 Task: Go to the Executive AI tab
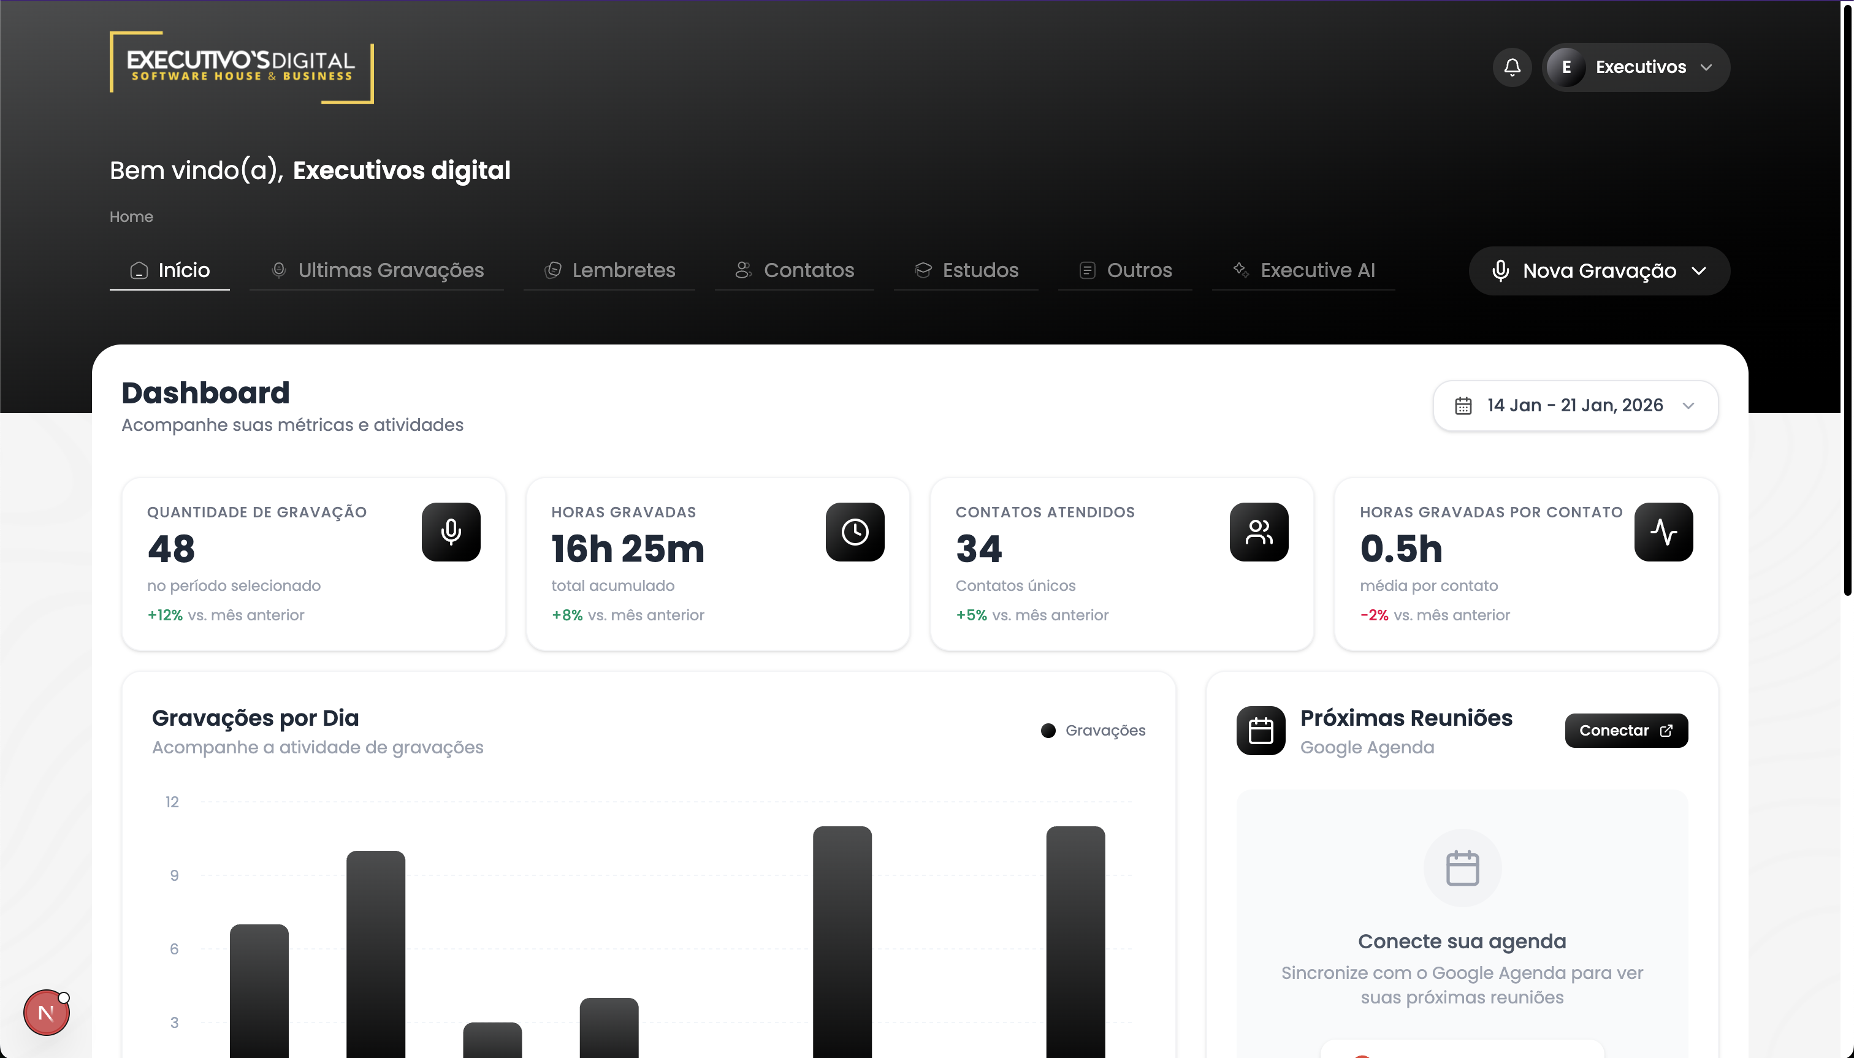point(1304,270)
